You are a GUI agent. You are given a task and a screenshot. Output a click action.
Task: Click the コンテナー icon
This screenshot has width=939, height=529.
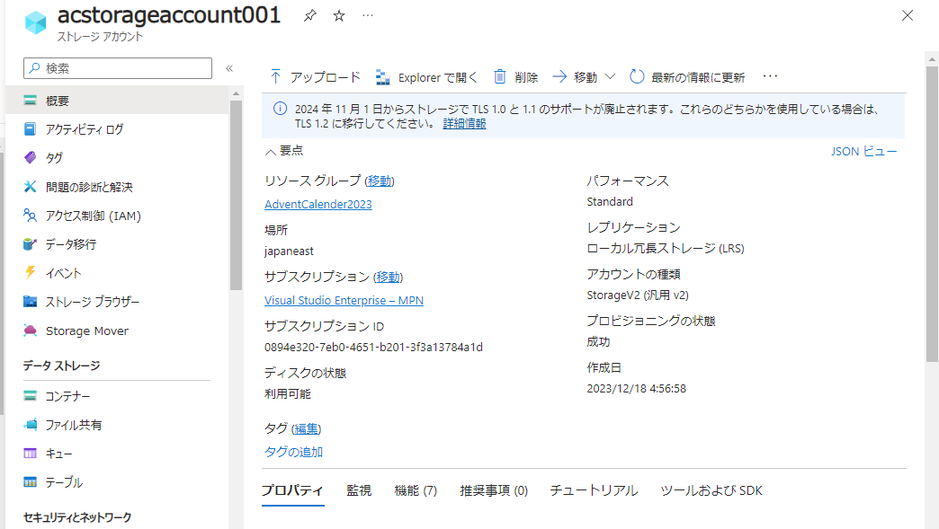pyautogui.click(x=30, y=396)
